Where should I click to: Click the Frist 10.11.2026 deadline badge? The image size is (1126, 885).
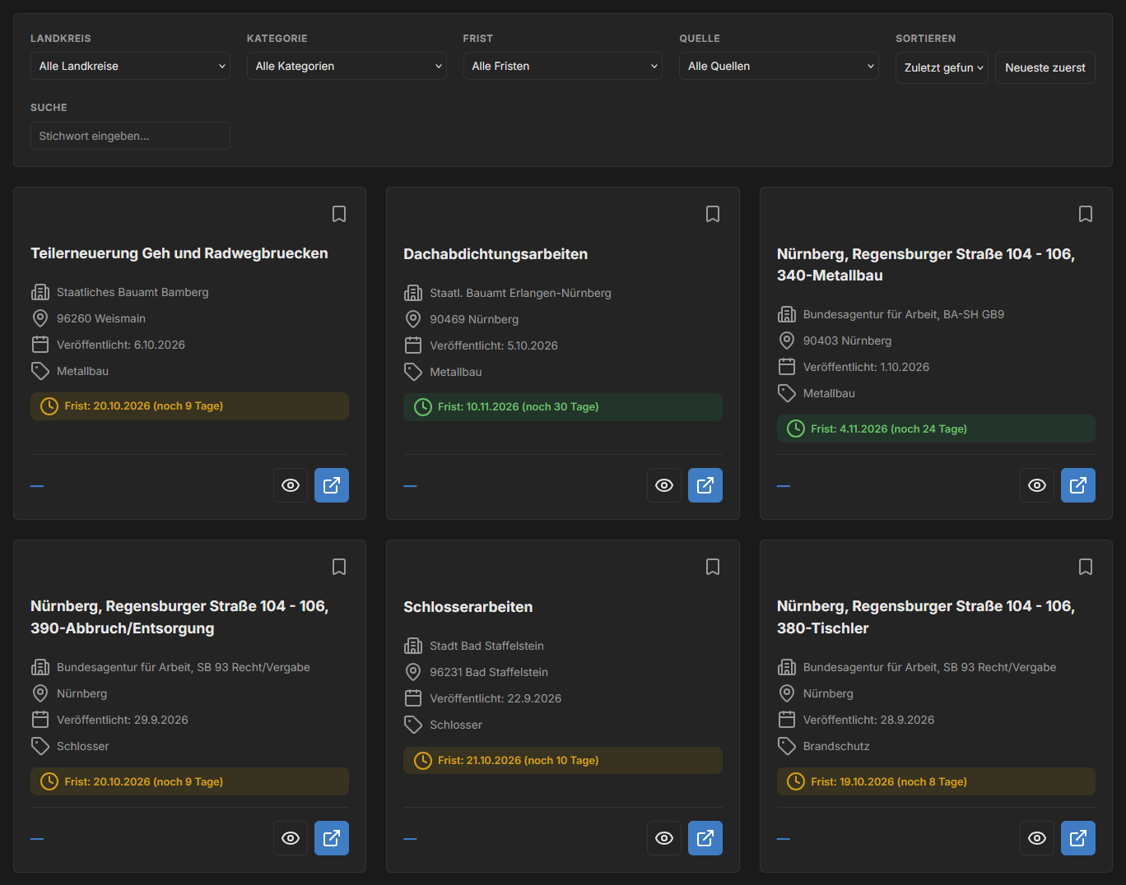coord(563,407)
